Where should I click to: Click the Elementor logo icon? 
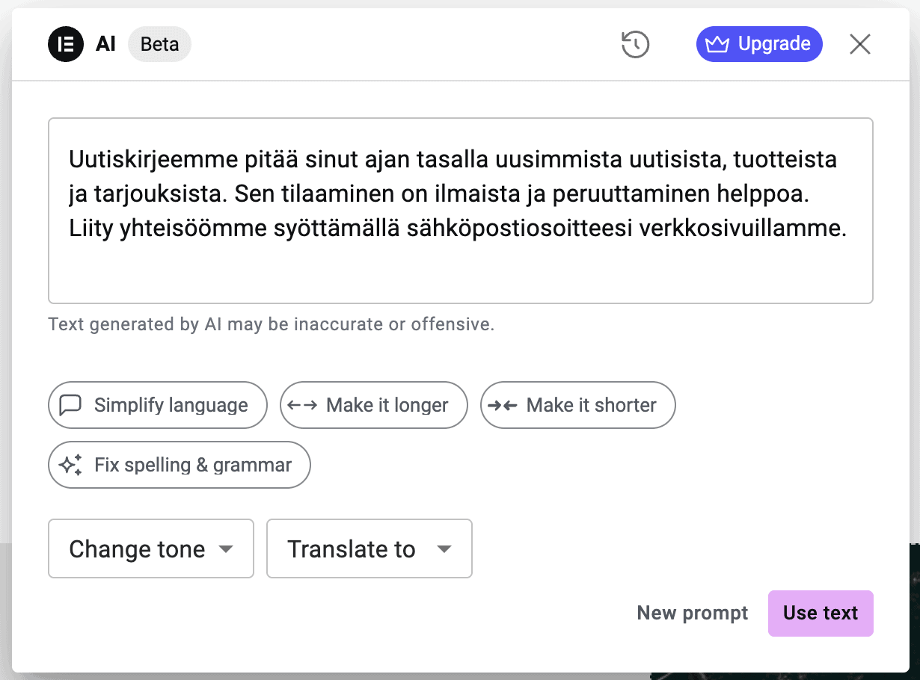coord(66,44)
